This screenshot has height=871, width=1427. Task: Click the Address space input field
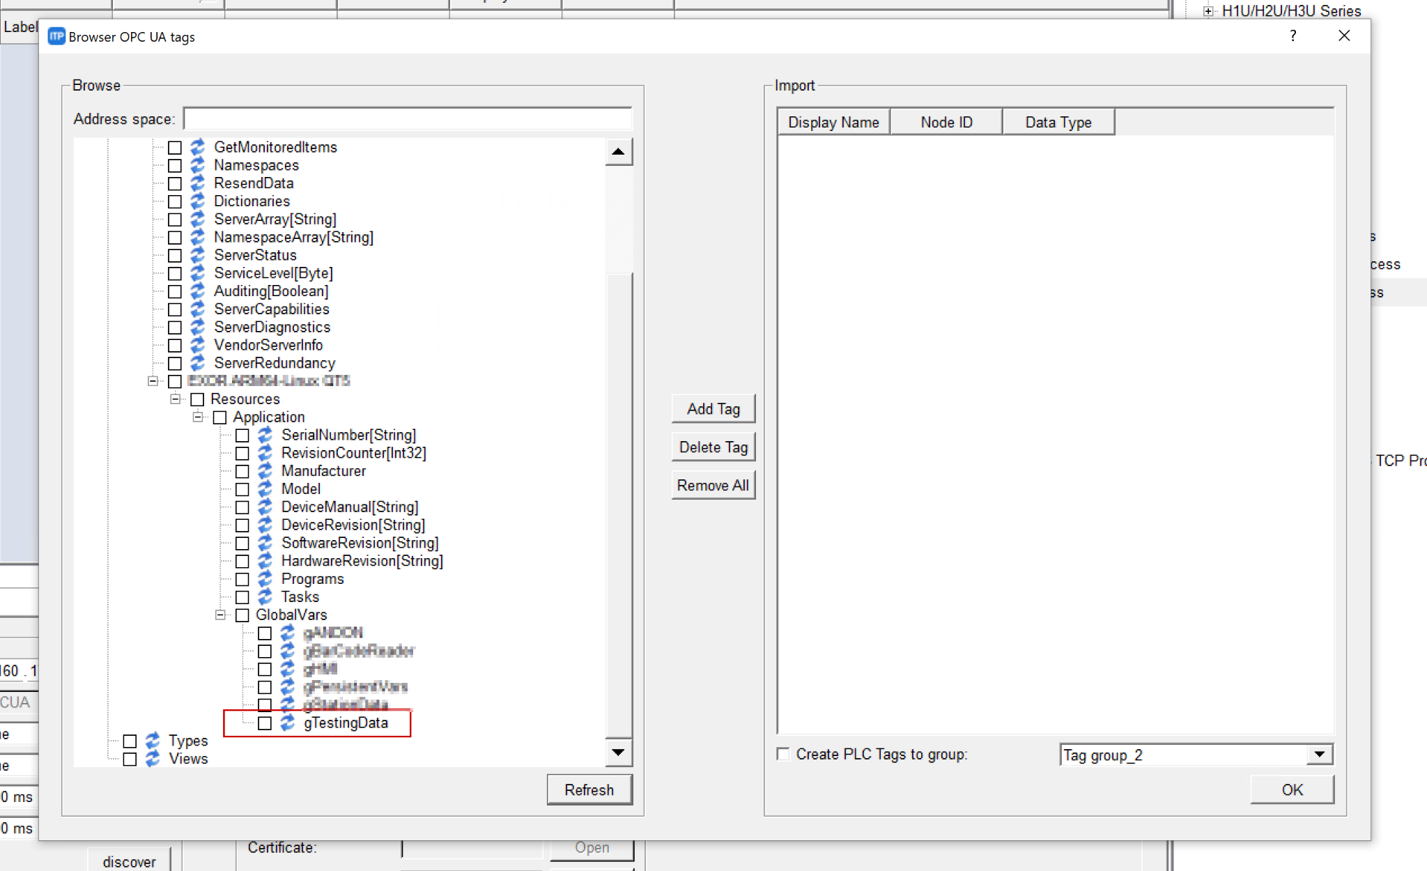point(408,119)
